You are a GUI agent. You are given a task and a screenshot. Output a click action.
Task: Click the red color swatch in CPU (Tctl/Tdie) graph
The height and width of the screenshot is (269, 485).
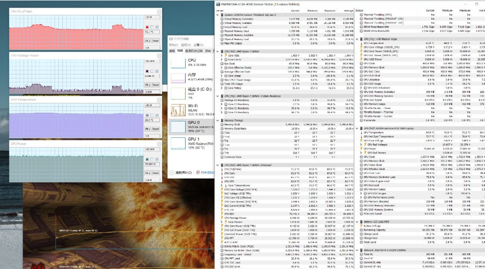click(x=147, y=27)
